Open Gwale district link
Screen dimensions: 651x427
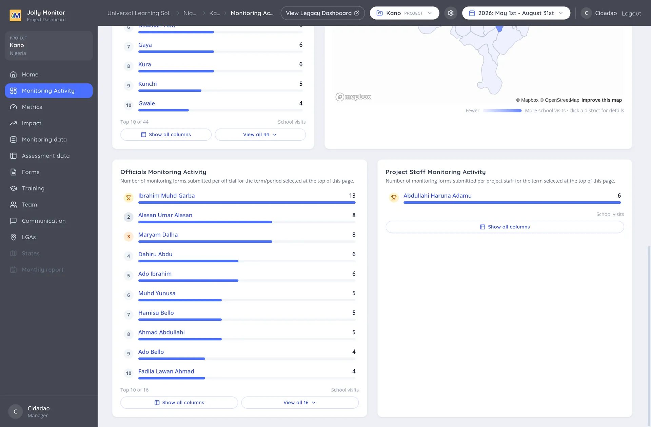146,103
